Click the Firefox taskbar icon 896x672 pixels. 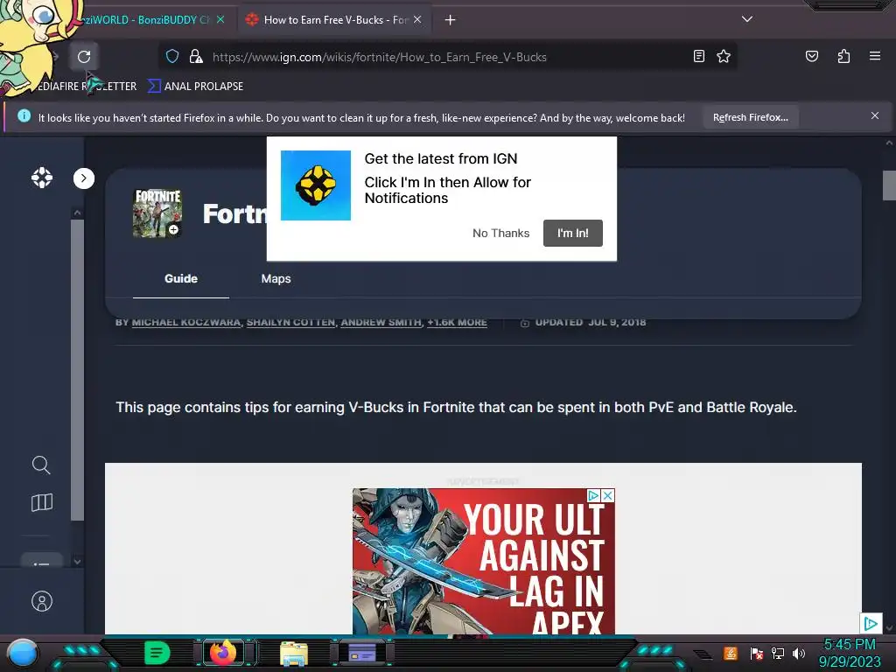[223, 652]
